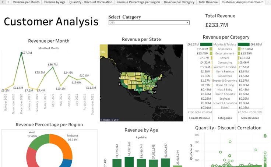271x167 pixels.
Task: Select the 39,879,061 age bar
Action: [117, 163]
